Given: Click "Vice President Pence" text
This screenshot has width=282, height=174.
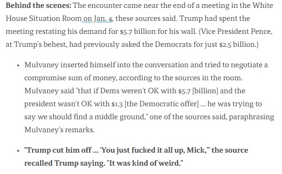Looking at the screenshot, I should 236,32.
